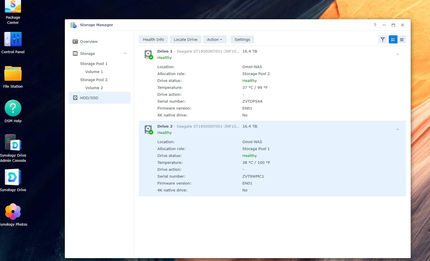Image resolution: width=430 pixels, height=261 pixels.
Task: Open Synology Photos desktop icon
Action: tap(13, 212)
